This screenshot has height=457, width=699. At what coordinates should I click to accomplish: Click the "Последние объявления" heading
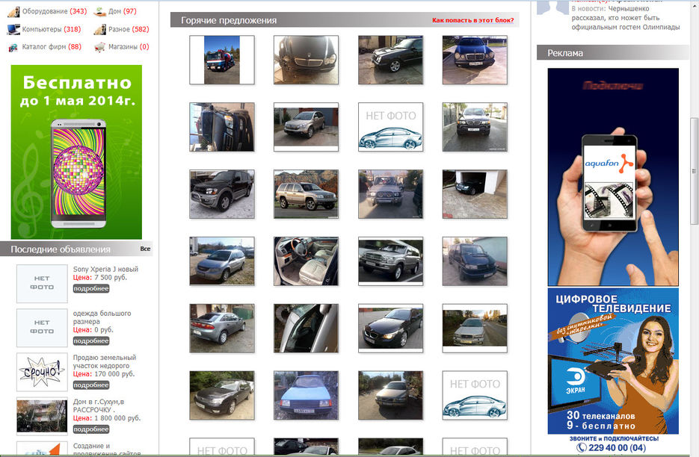[x=61, y=249]
